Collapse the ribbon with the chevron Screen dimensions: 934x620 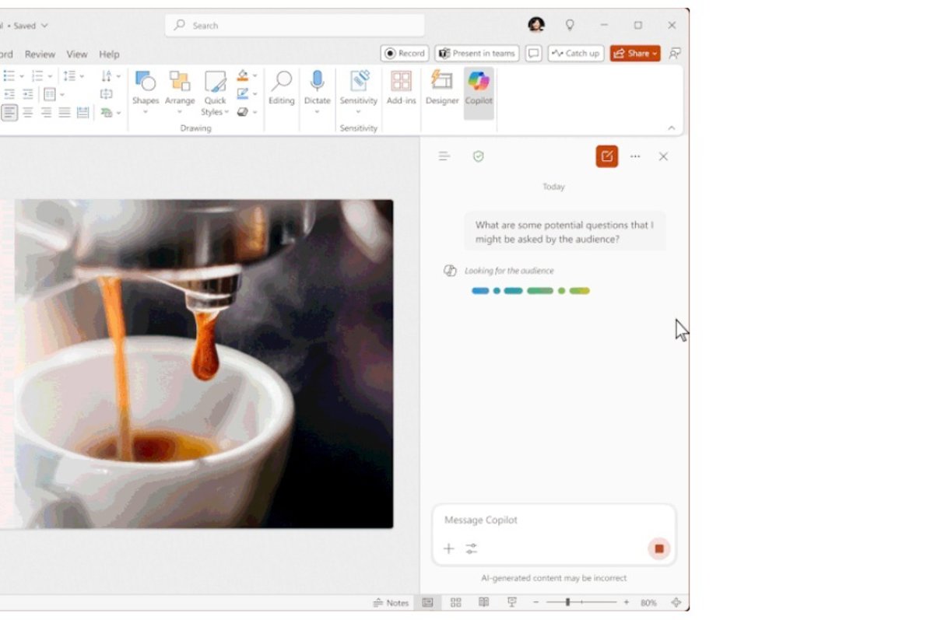pyautogui.click(x=672, y=128)
